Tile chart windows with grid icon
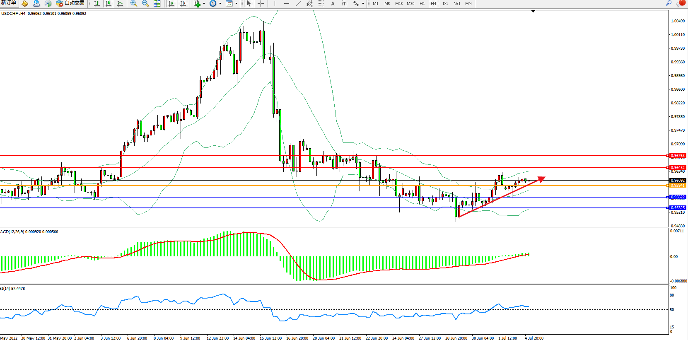Viewport: 688px width, 340px height. 157,3
